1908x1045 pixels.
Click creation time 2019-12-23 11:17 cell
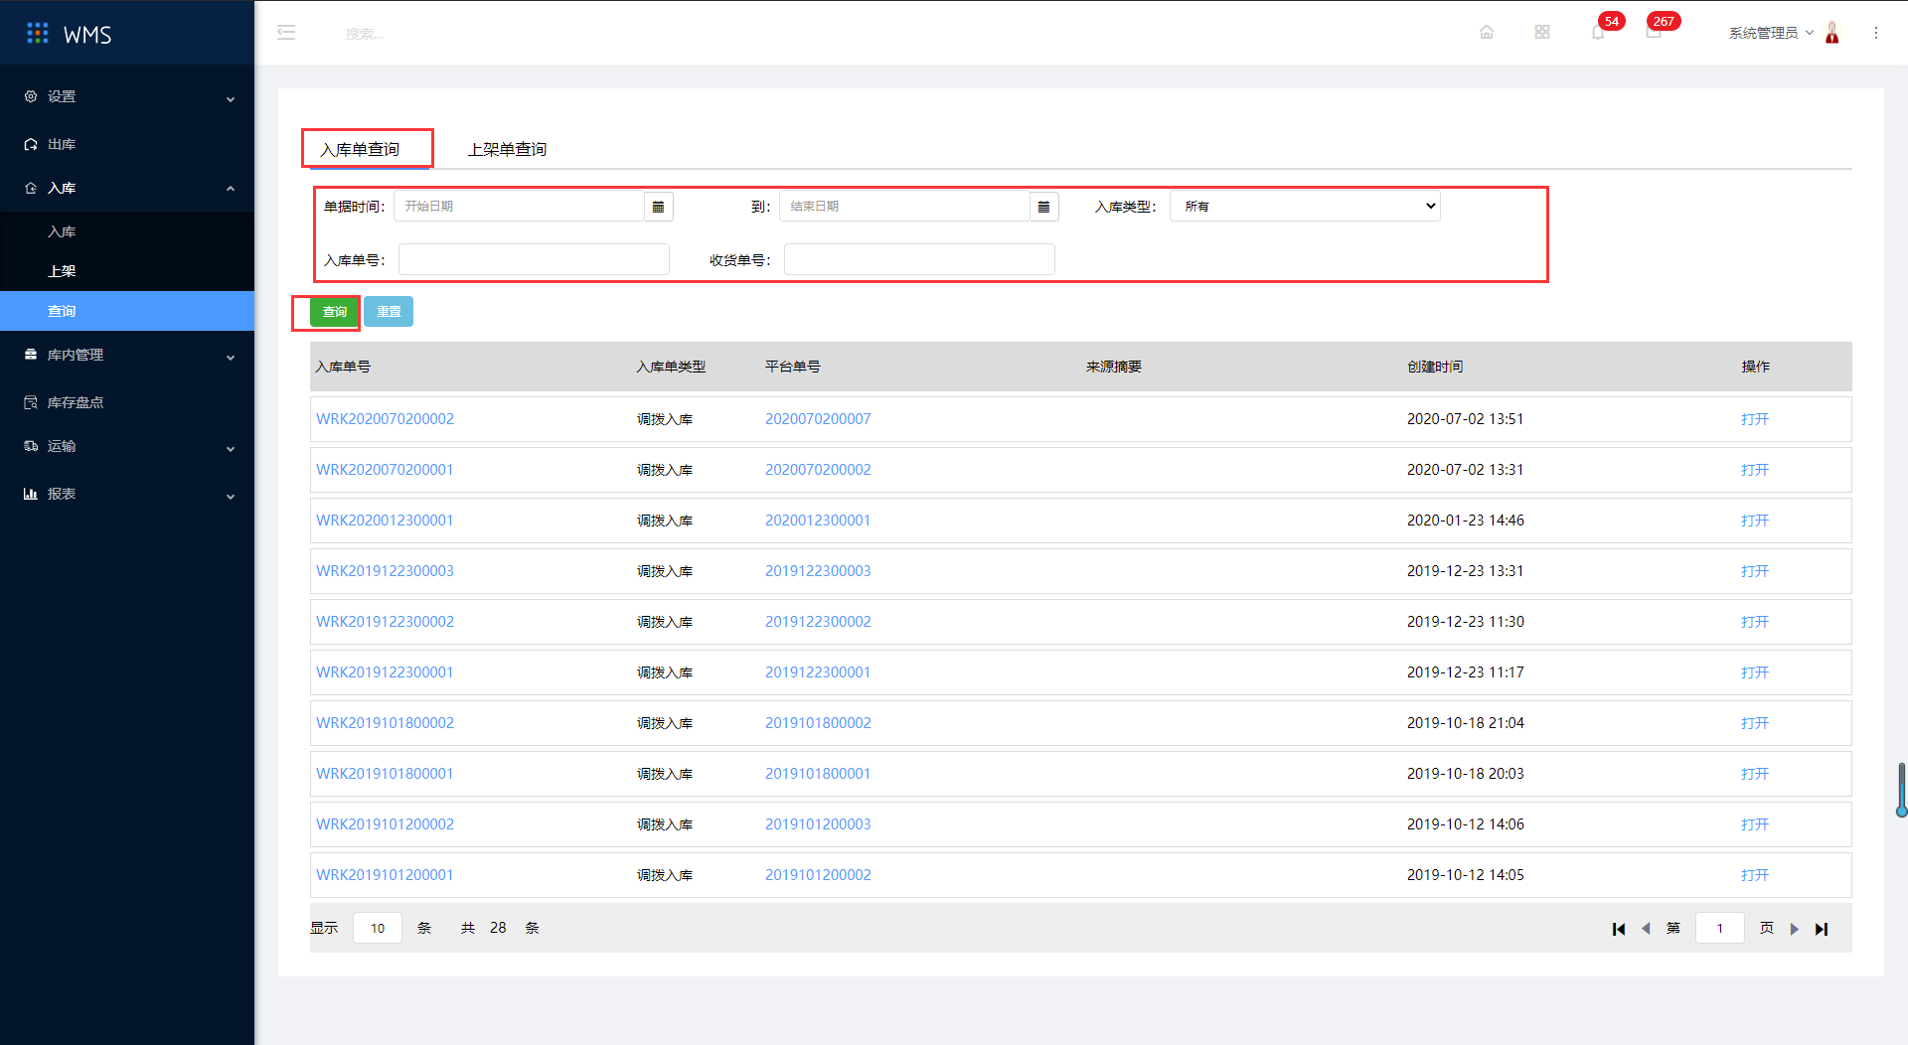(x=1465, y=672)
